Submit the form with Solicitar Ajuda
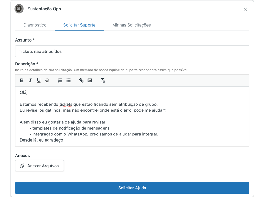 coord(132,188)
